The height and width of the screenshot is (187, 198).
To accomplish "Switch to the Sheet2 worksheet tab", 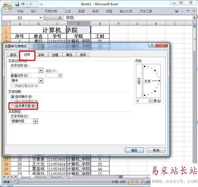I will 41,177.
